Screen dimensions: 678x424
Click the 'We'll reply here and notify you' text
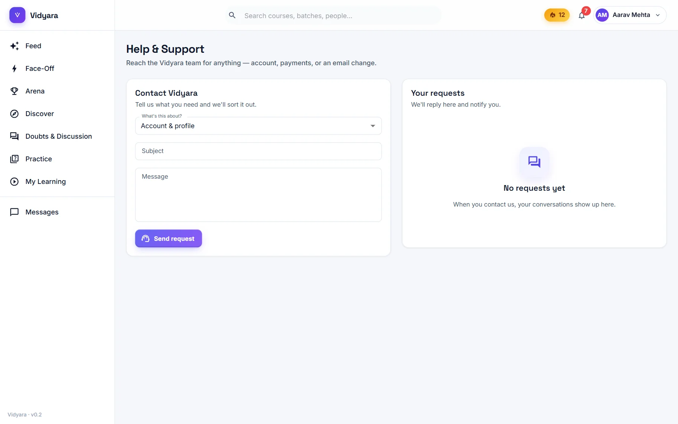(456, 104)
